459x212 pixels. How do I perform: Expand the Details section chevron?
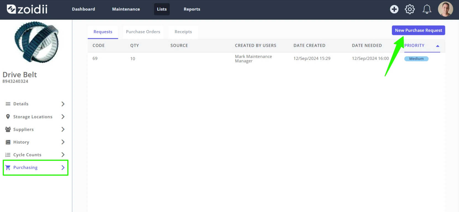63,104
